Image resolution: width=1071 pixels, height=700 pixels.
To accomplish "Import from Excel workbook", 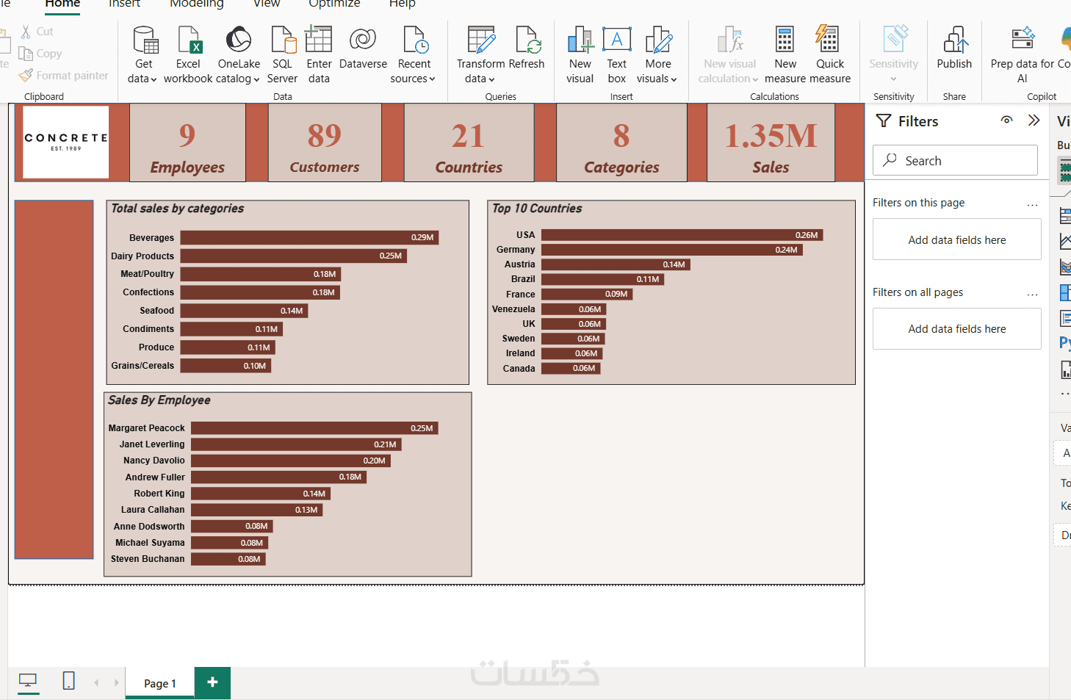I will [188, 55].
